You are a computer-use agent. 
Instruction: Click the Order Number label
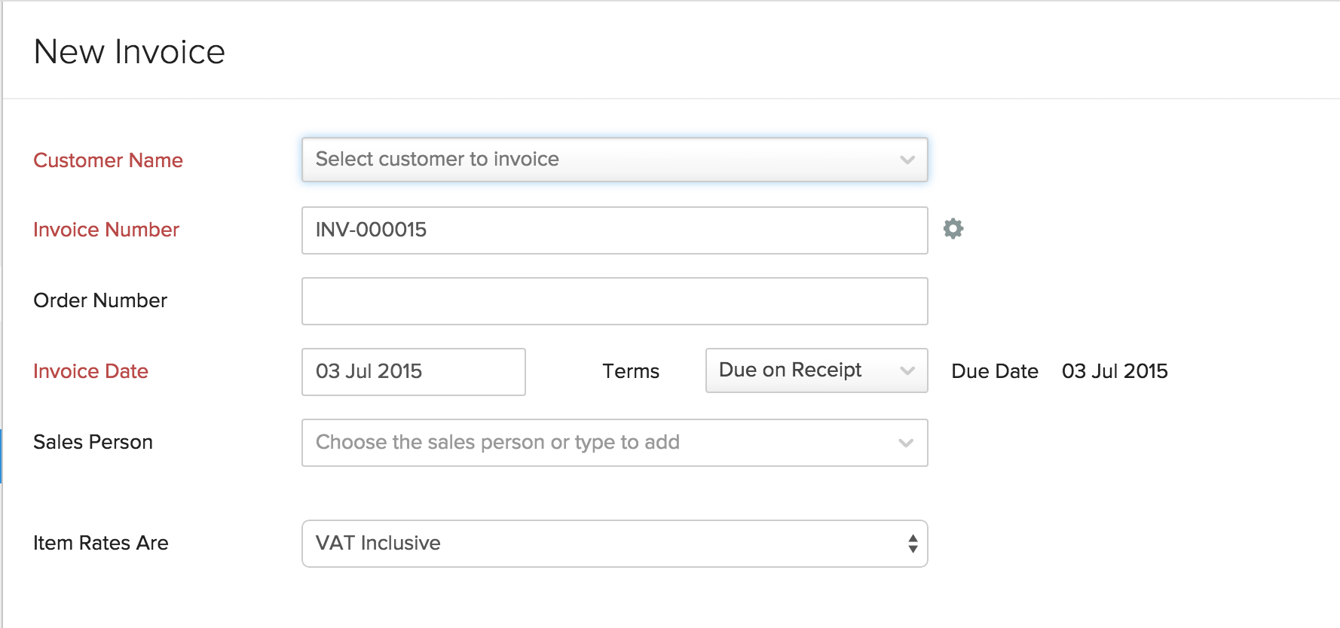(x=100, y=300)
